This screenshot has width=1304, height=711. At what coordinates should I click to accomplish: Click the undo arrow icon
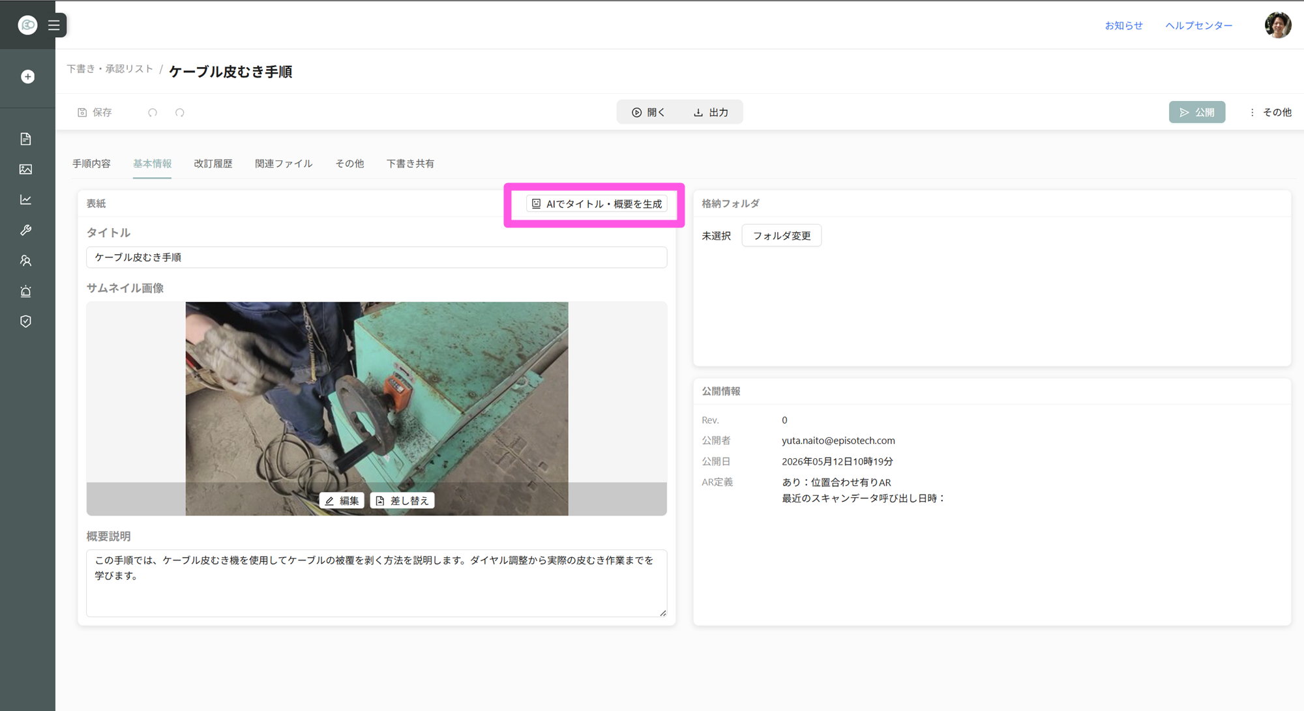pos(153,113)
